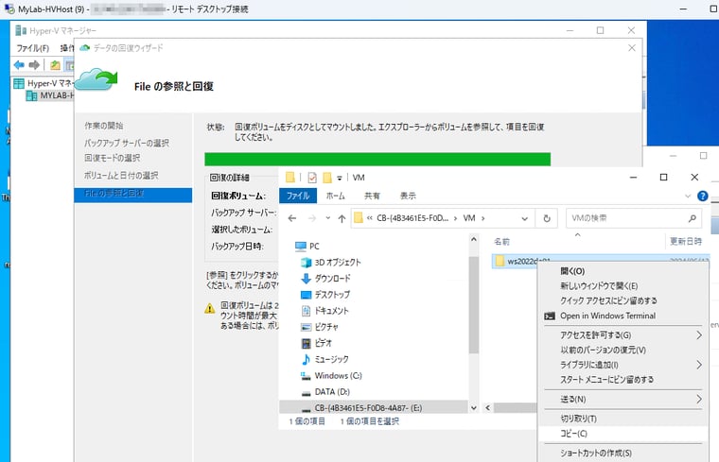Select the ws2022 folder icon
The width and height of the screenshot is (719, 462).
point(500,261)
